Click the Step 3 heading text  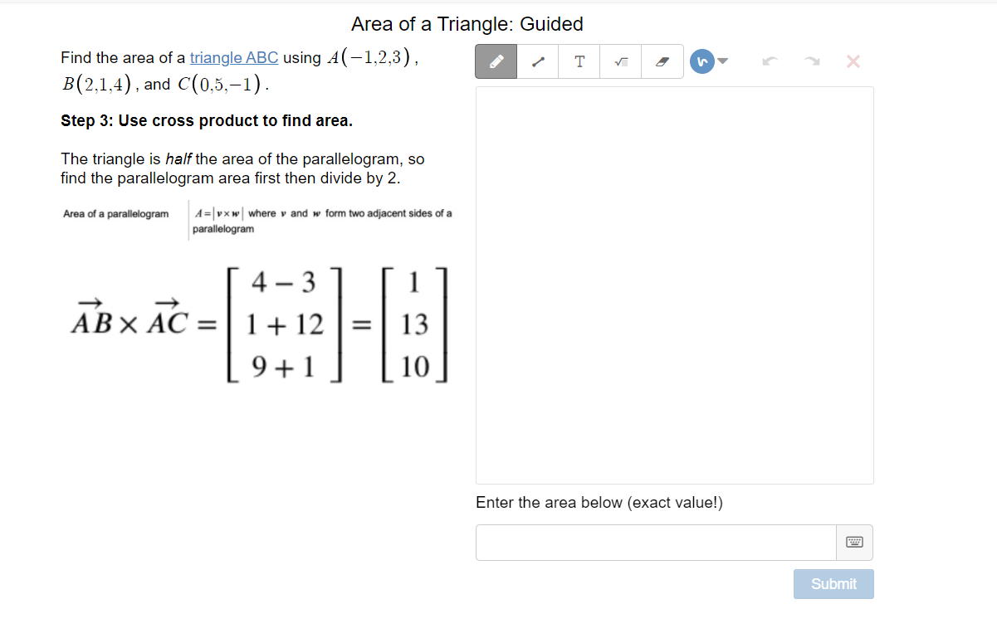[205, 120]
